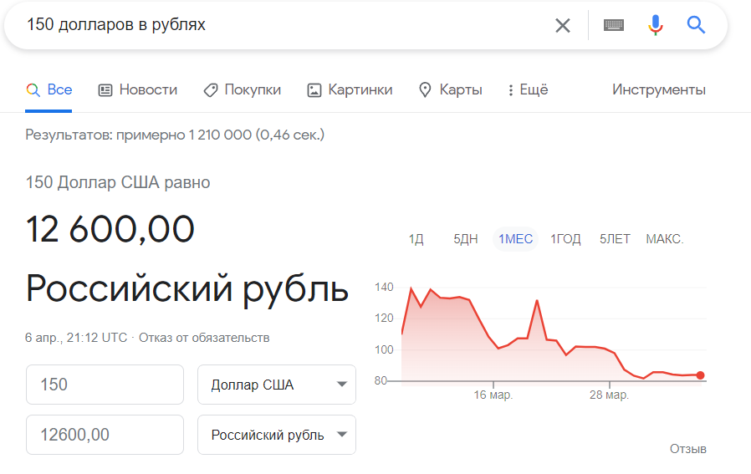Screen dimensions: 751x474
Task: Expand the Ещё more menu
Action: (x=528, y=89)
